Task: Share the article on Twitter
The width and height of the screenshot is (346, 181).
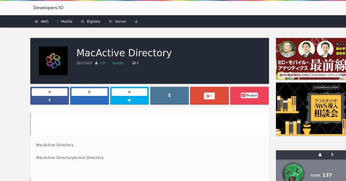Action: tap(129, 96)
